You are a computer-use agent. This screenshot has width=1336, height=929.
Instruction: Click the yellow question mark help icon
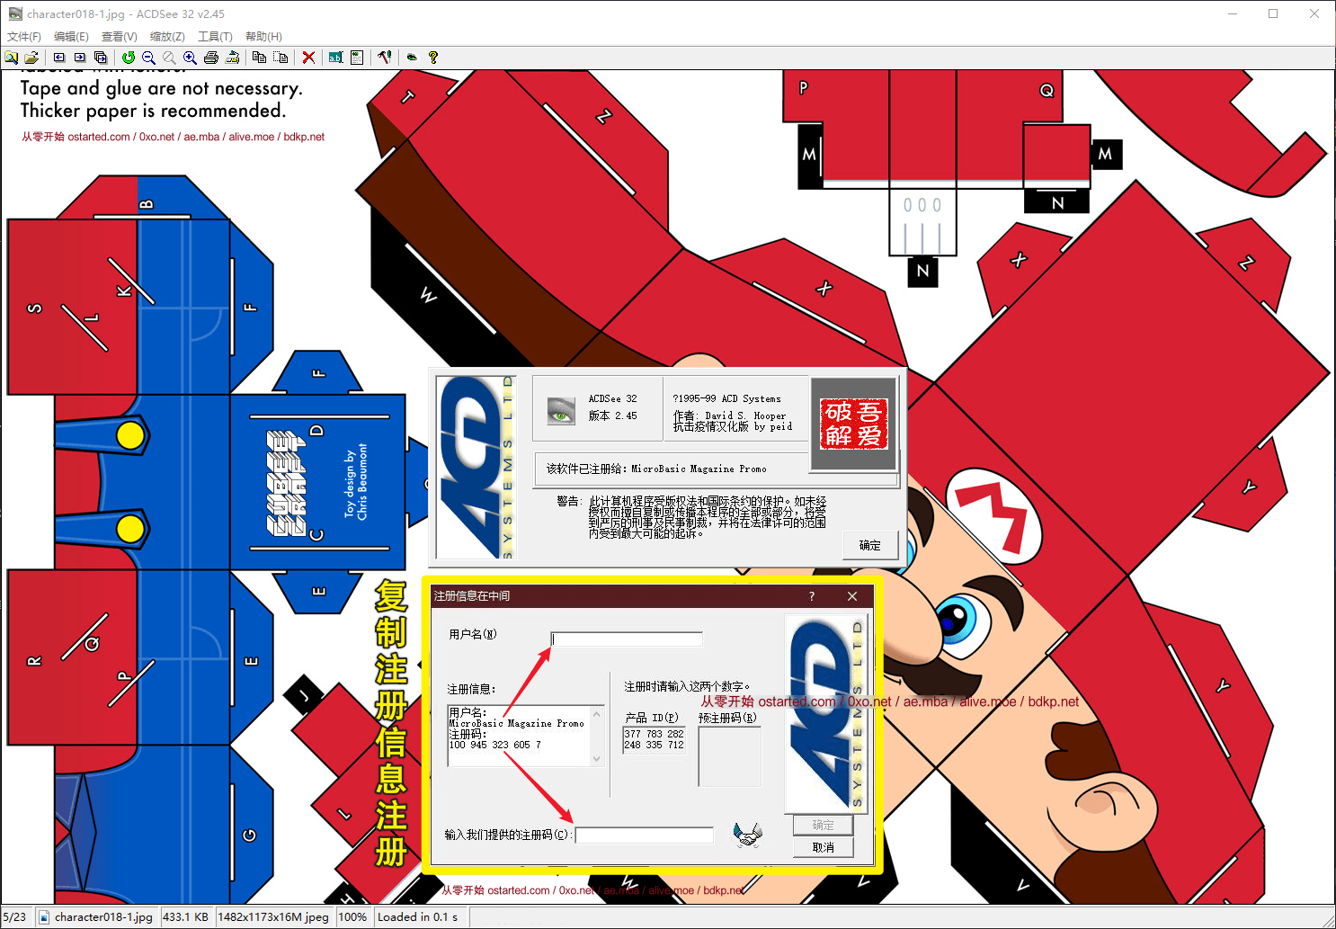tap(433, 58)
